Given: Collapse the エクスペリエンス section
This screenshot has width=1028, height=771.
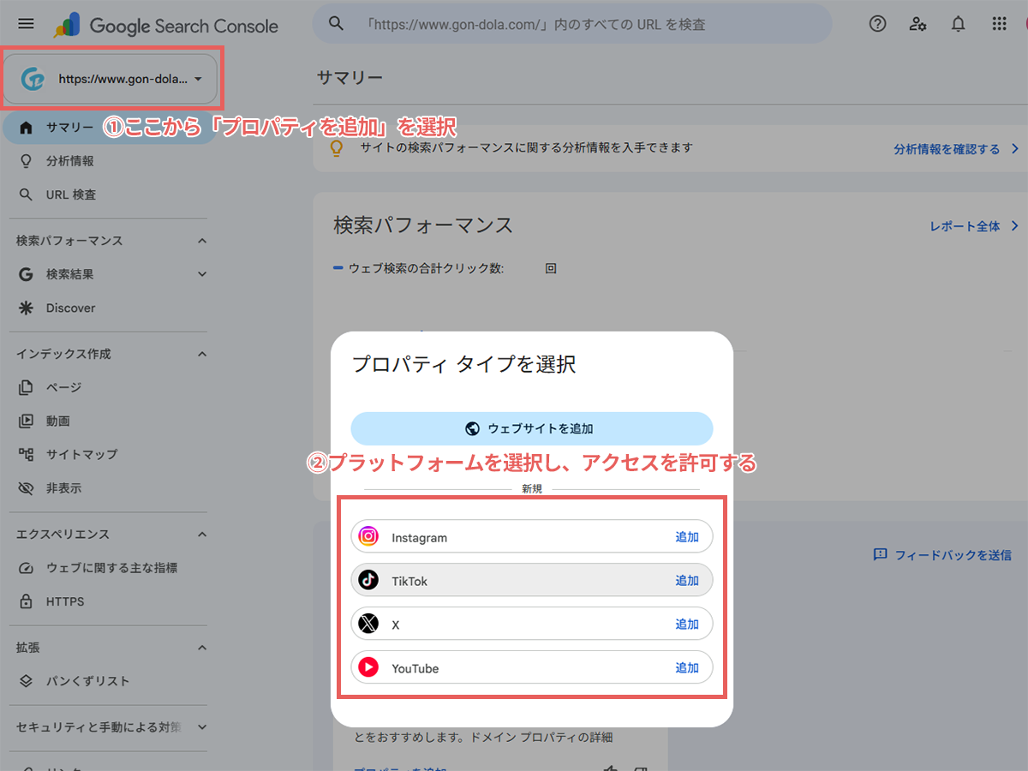Looking at the screenshot, I should point(202,535).
